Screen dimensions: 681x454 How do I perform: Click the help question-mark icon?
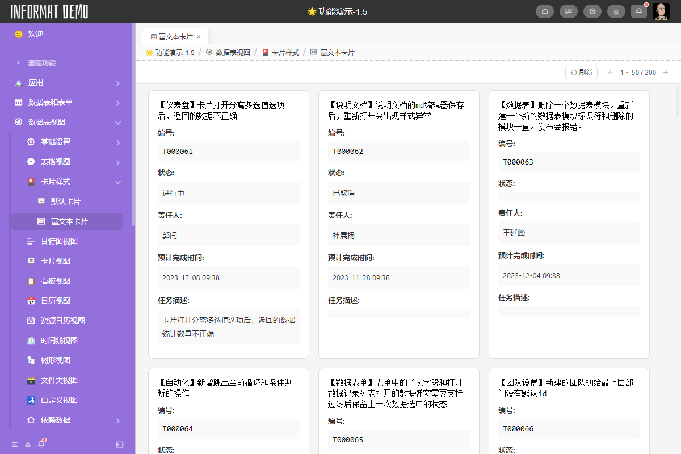tap(592, 11)
